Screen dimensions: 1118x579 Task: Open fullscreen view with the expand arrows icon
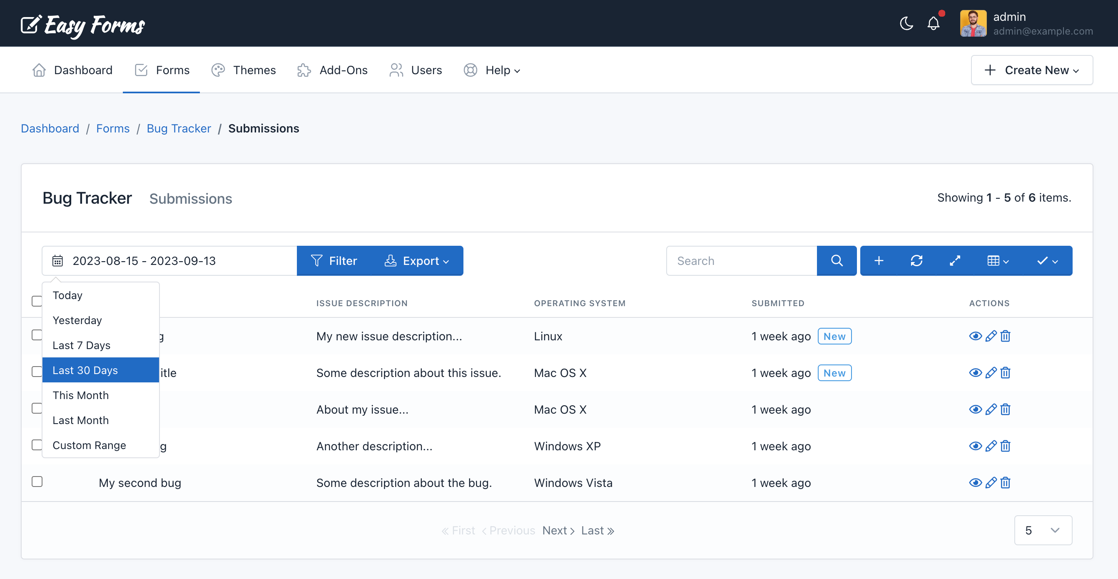[x=955, y=260]
